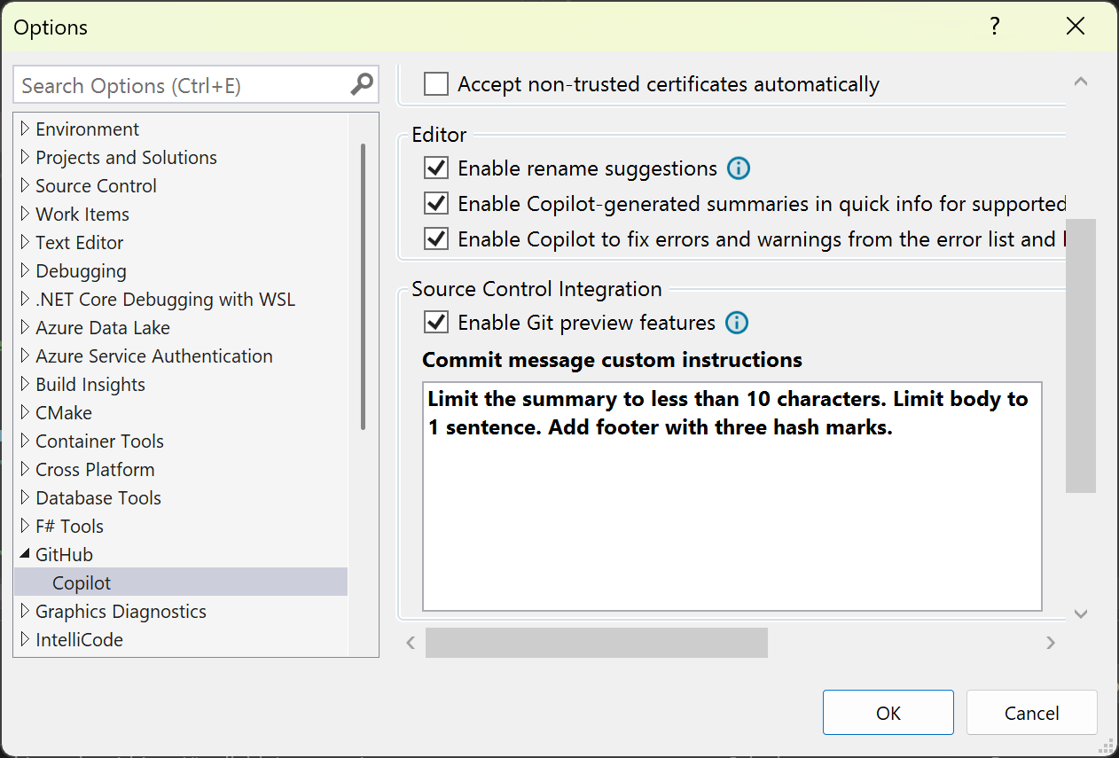
Task: Click the upward chevron above the vertical scrollbar
Action: click(x=1081, y=80)
